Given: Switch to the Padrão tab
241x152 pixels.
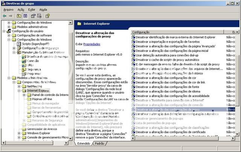Looking at the screenshot, I should coord(99,143).
